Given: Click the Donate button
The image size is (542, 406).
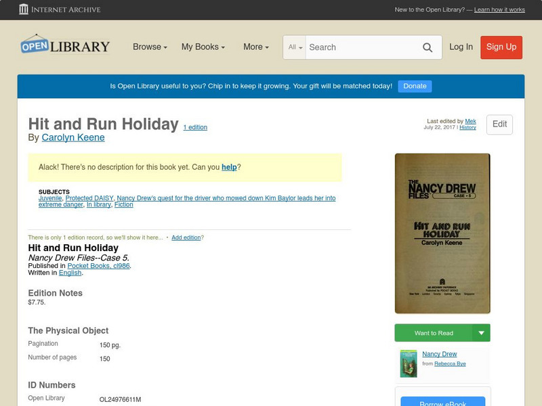Looking at the screenshot, I should [x=415, y=87].
